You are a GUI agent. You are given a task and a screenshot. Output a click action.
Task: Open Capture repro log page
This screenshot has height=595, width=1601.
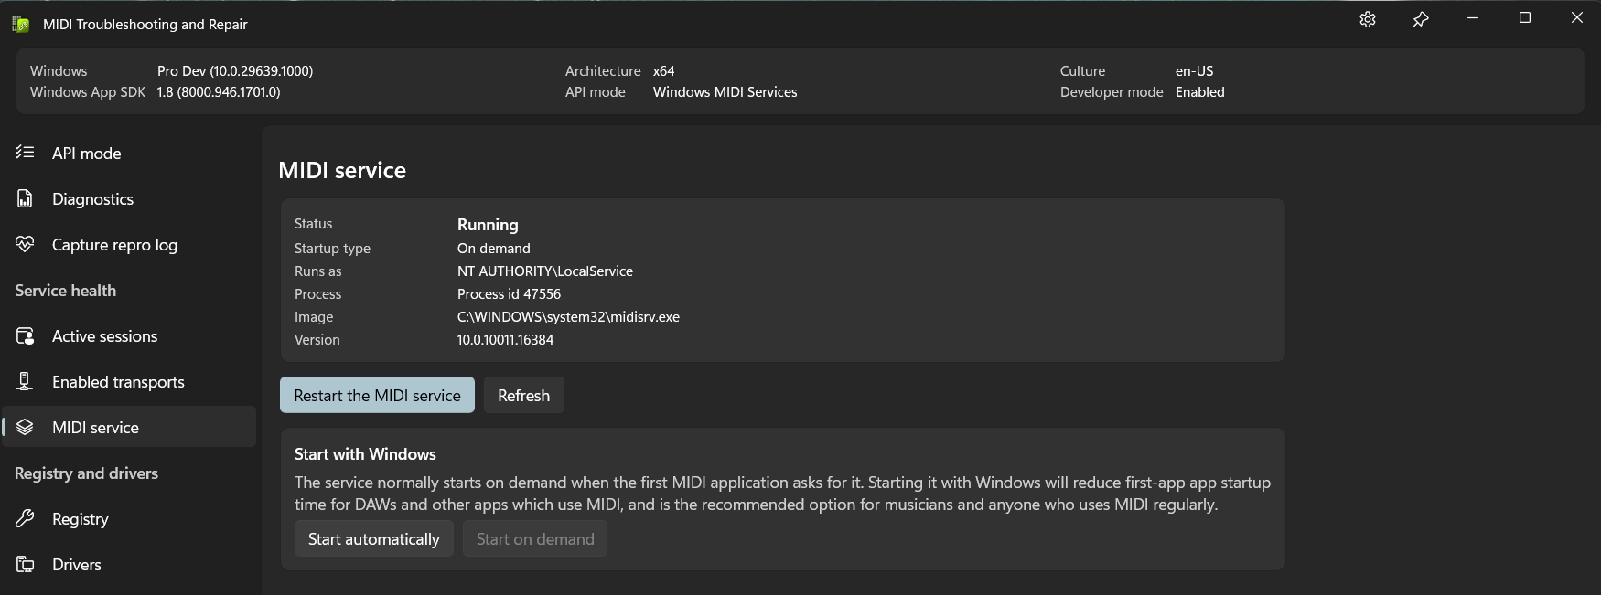[129, 244]
